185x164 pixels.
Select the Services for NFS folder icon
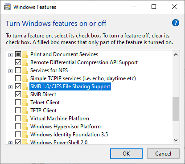[25, 70]
